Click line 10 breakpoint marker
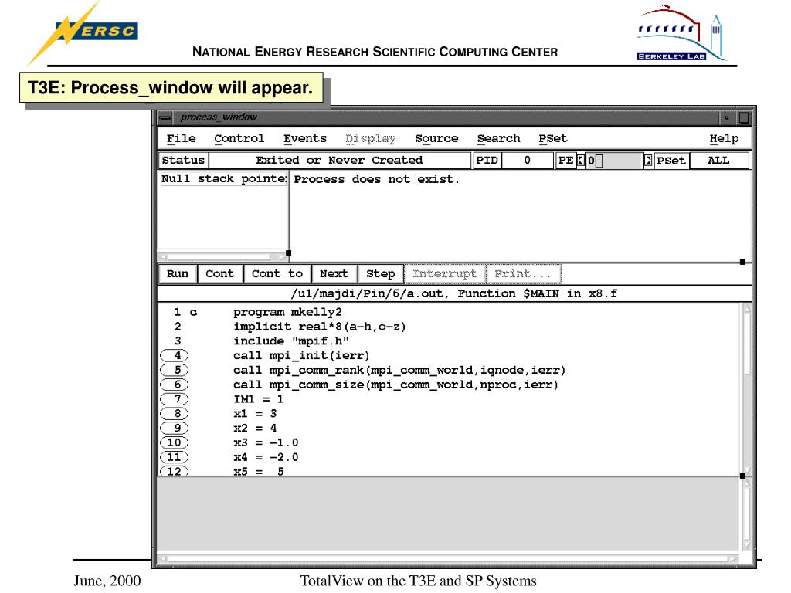 (x=175, y=442)
